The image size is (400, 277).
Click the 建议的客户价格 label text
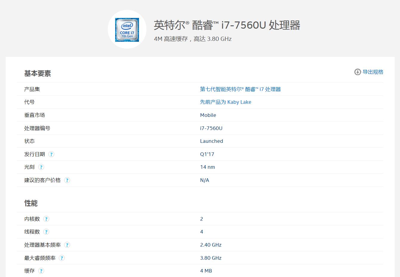(42, 180)
